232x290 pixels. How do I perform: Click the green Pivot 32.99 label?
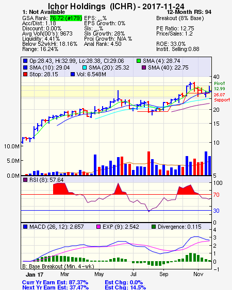click(220, 86)
